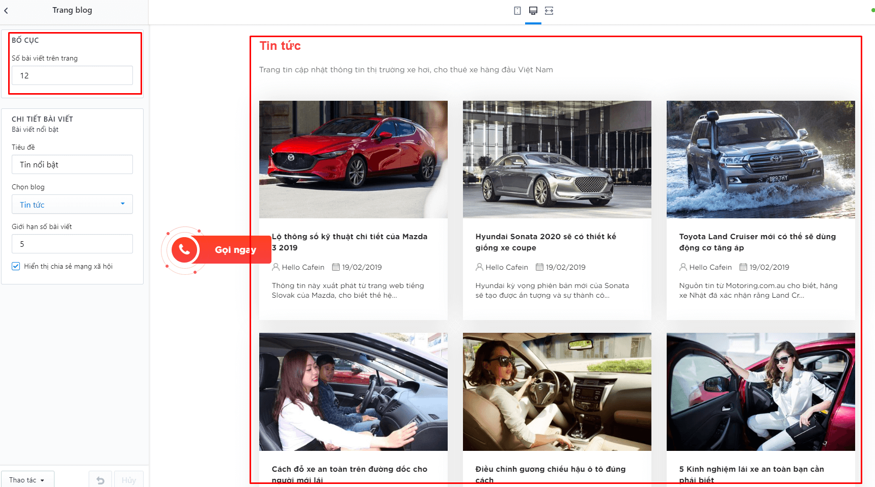Click the Hủy button
This screenshot has width=875, height=487.
tap(129, 480)
